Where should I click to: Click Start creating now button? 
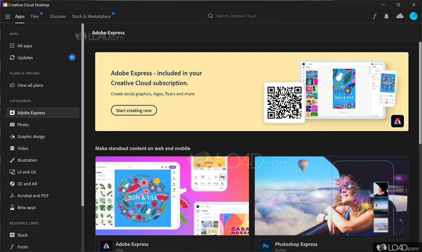(x=134, y=110)
